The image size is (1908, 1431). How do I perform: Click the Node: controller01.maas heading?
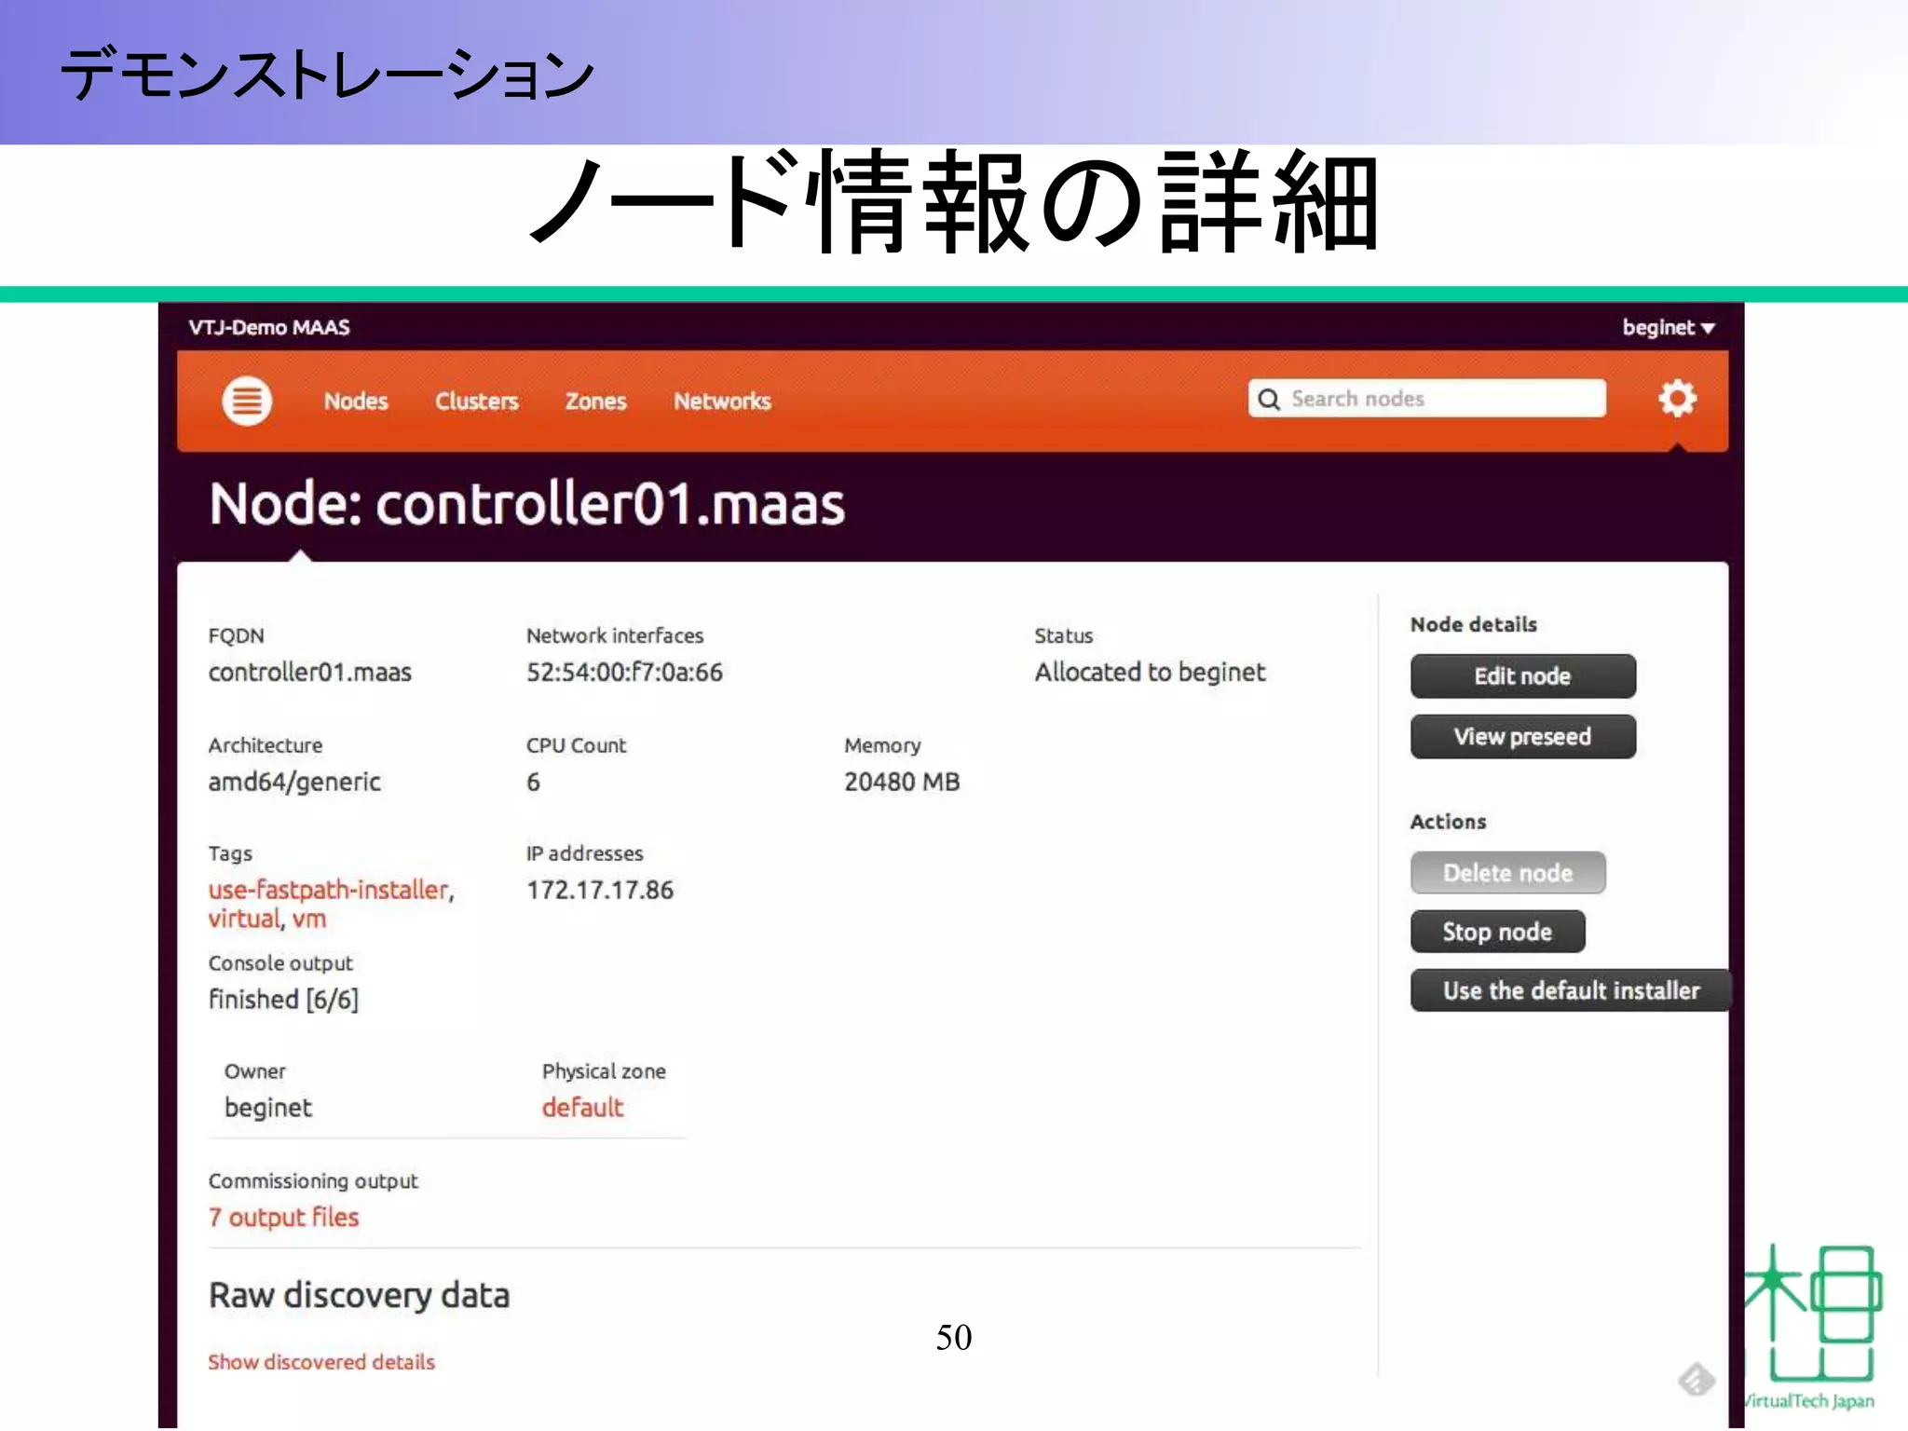point(527,504)
